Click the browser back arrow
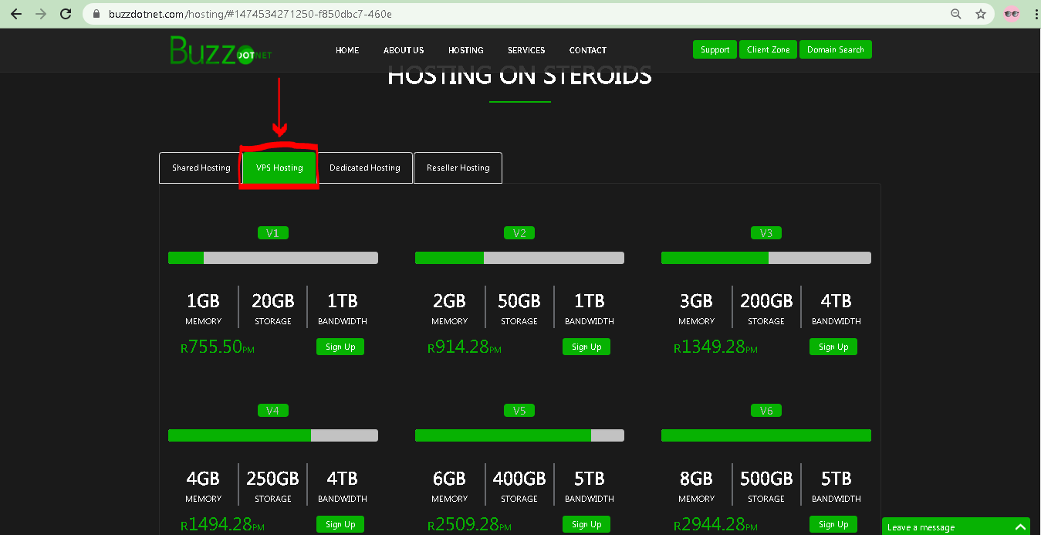1041x535 pixels. point(15,14)
